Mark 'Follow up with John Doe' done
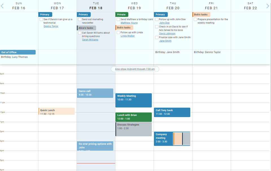The width and height of the screenshot is (271, 171). coord(157,19)
